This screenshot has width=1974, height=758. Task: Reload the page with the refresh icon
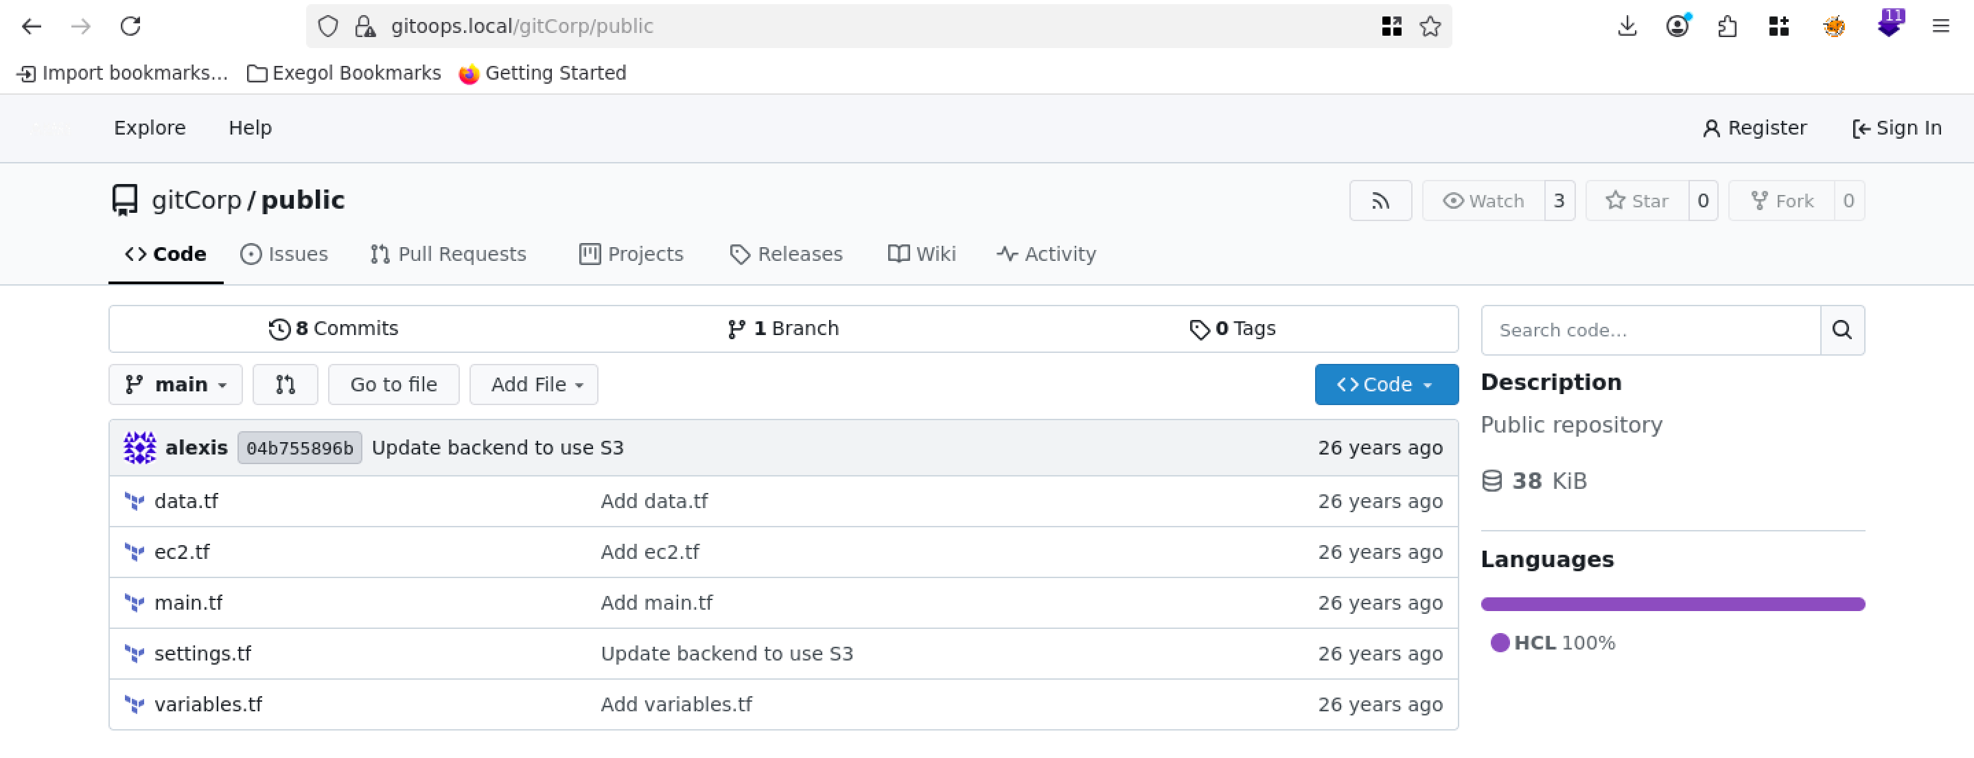130,26
